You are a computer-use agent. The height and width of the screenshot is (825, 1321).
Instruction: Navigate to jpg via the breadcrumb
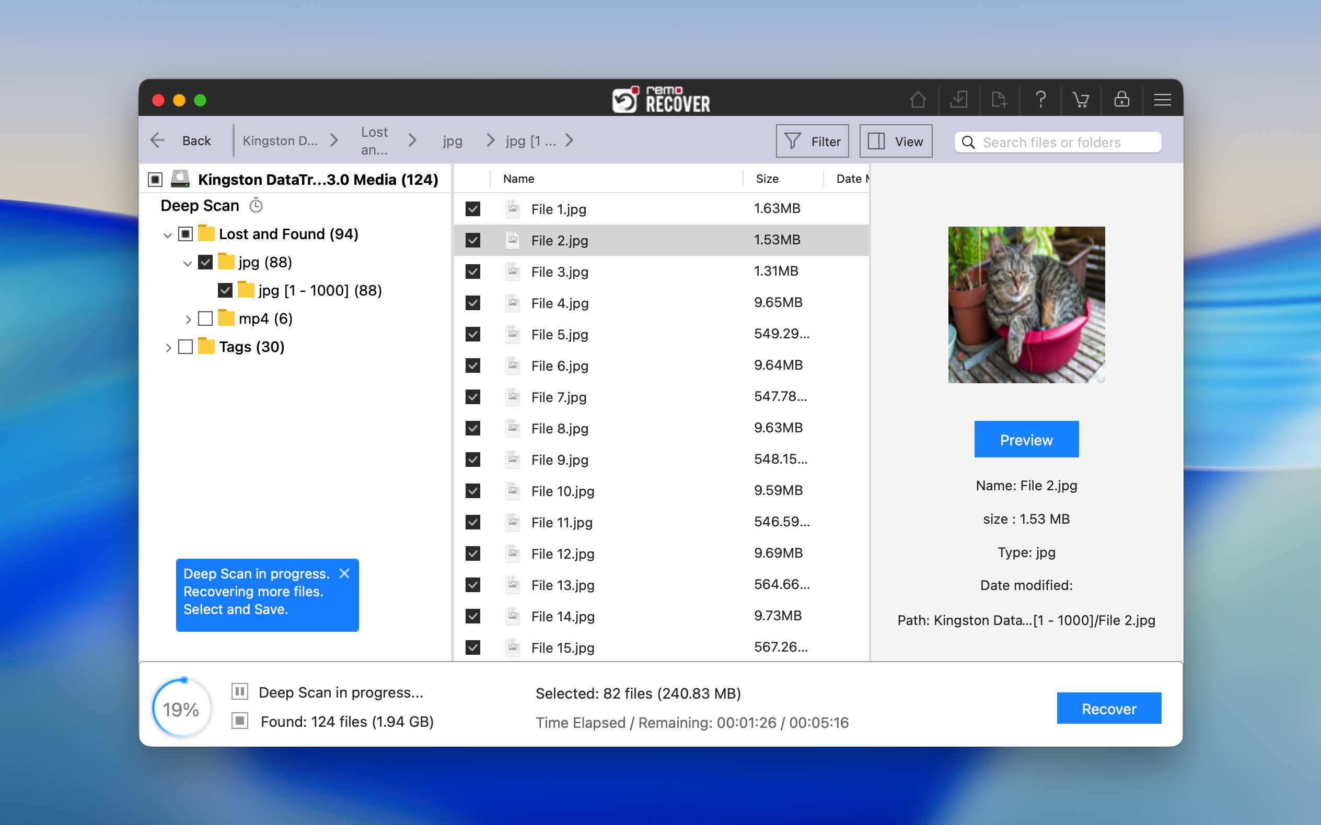[452, 141]
